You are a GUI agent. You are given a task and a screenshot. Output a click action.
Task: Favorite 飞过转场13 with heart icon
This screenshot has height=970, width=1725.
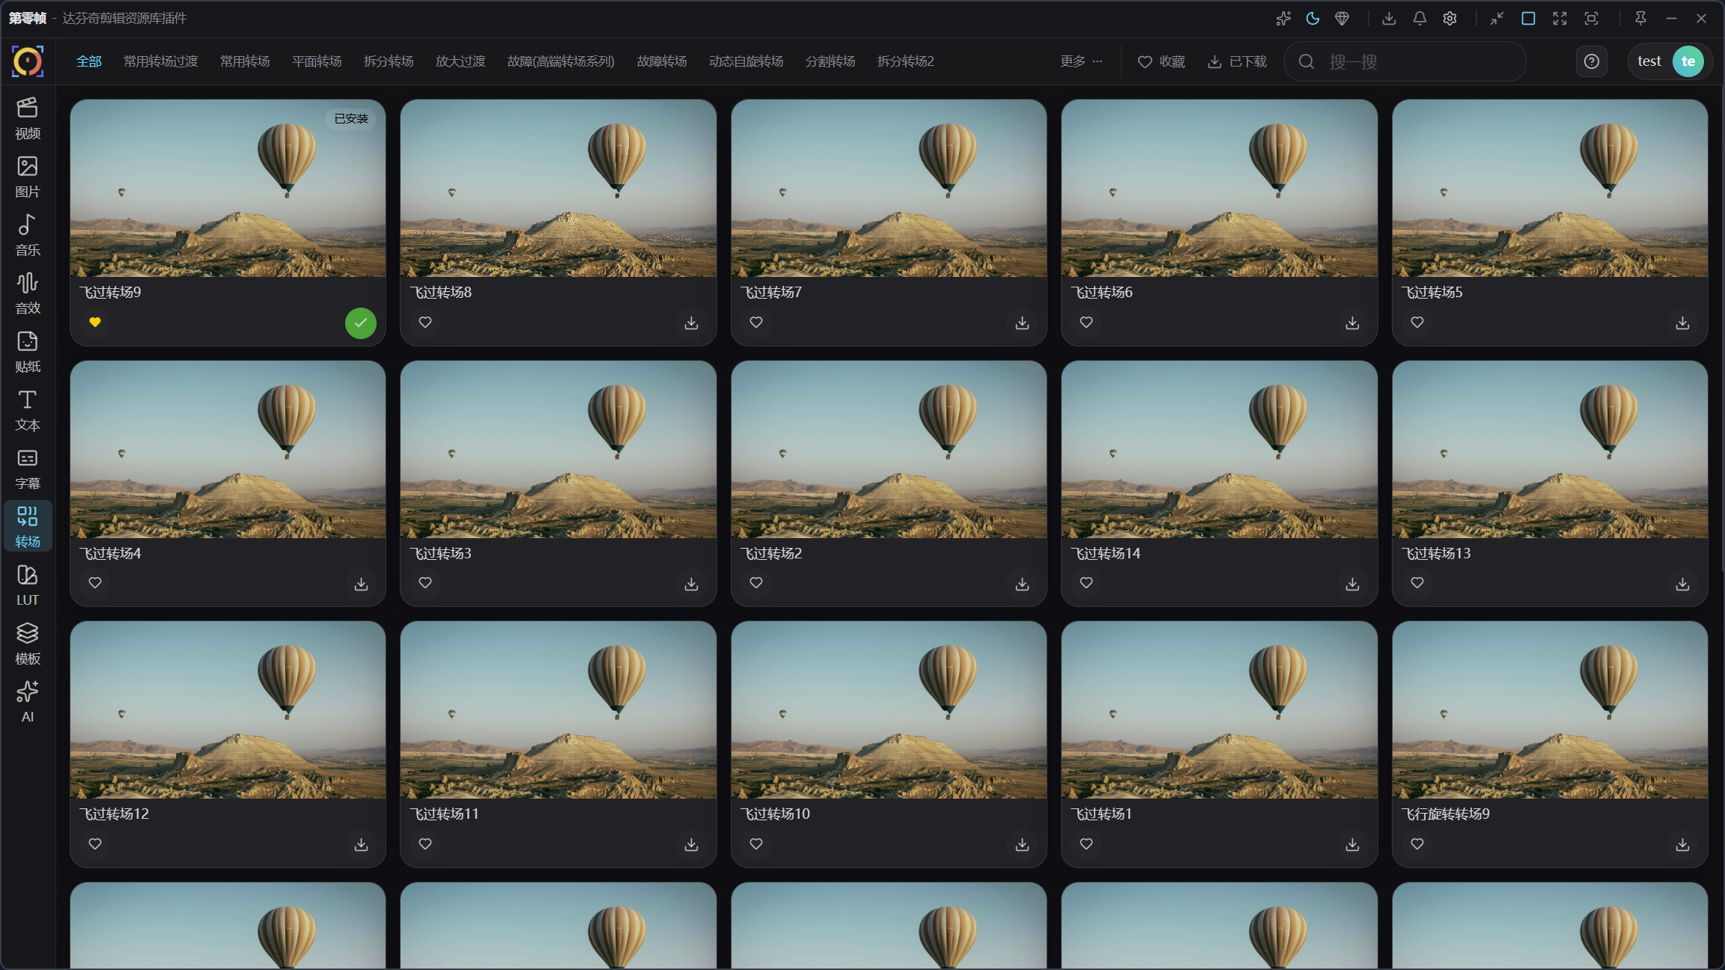(1417, 583)
